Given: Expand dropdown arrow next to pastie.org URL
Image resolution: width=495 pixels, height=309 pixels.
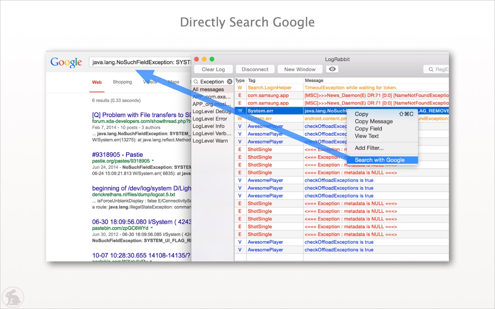Looking at the screenshot, I should tap(153, 161).
